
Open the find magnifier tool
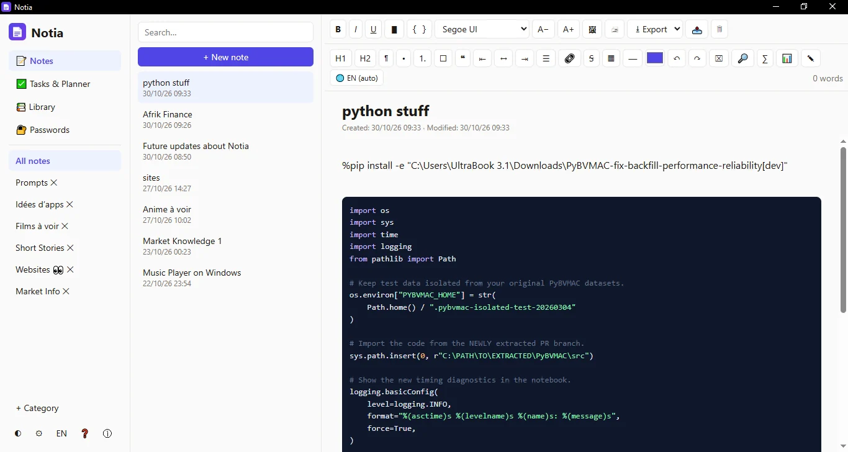tap(742, 58)
